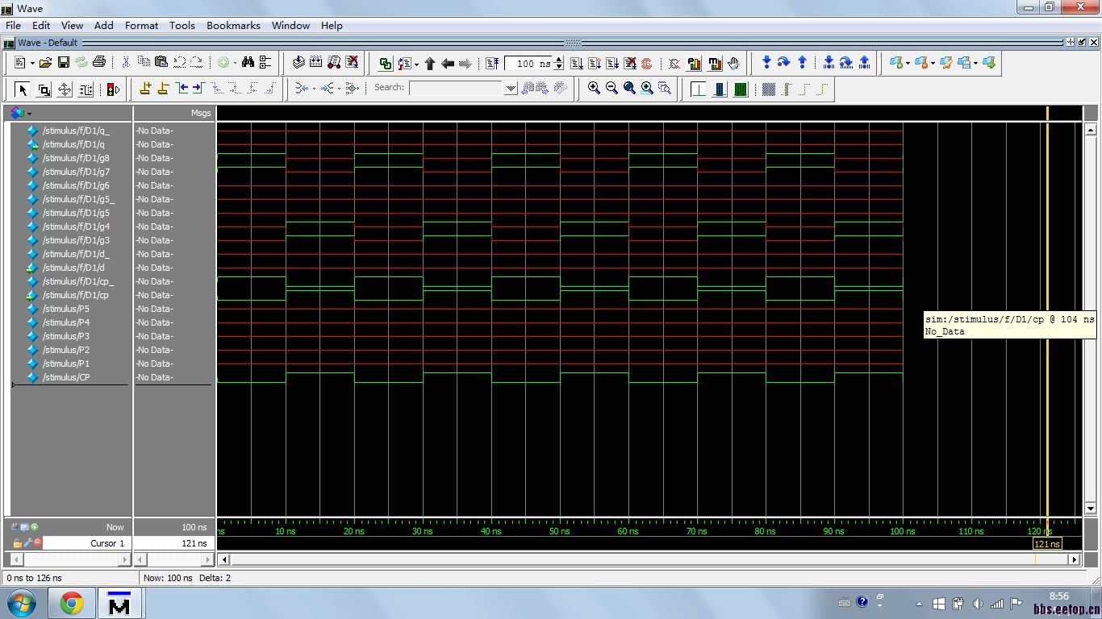
Task: Open the Search field dropdown arrow
Action: 510,89
